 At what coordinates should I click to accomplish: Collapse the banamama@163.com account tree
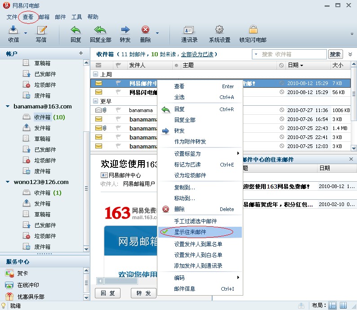(8, 106)
